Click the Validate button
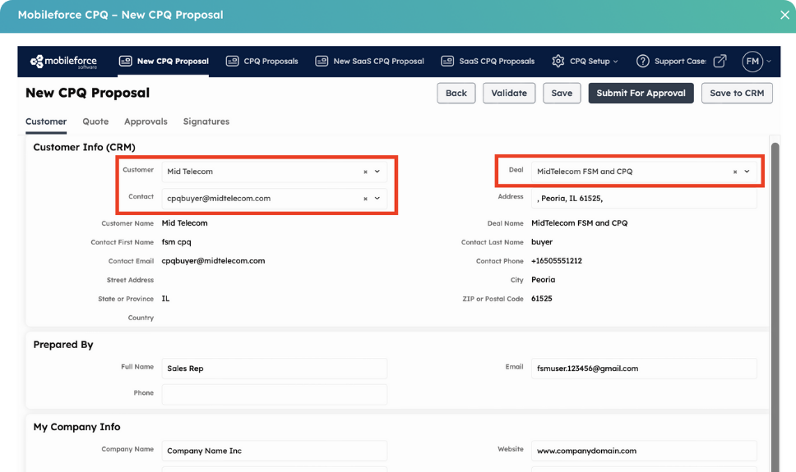The width and height of the screenshot is (796, 472). click(x=509, y=94)
